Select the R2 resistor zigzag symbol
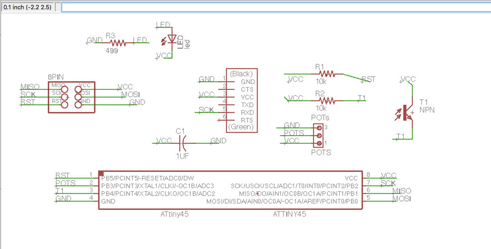Screen dimensions: 491x249 tap(326, 101)
